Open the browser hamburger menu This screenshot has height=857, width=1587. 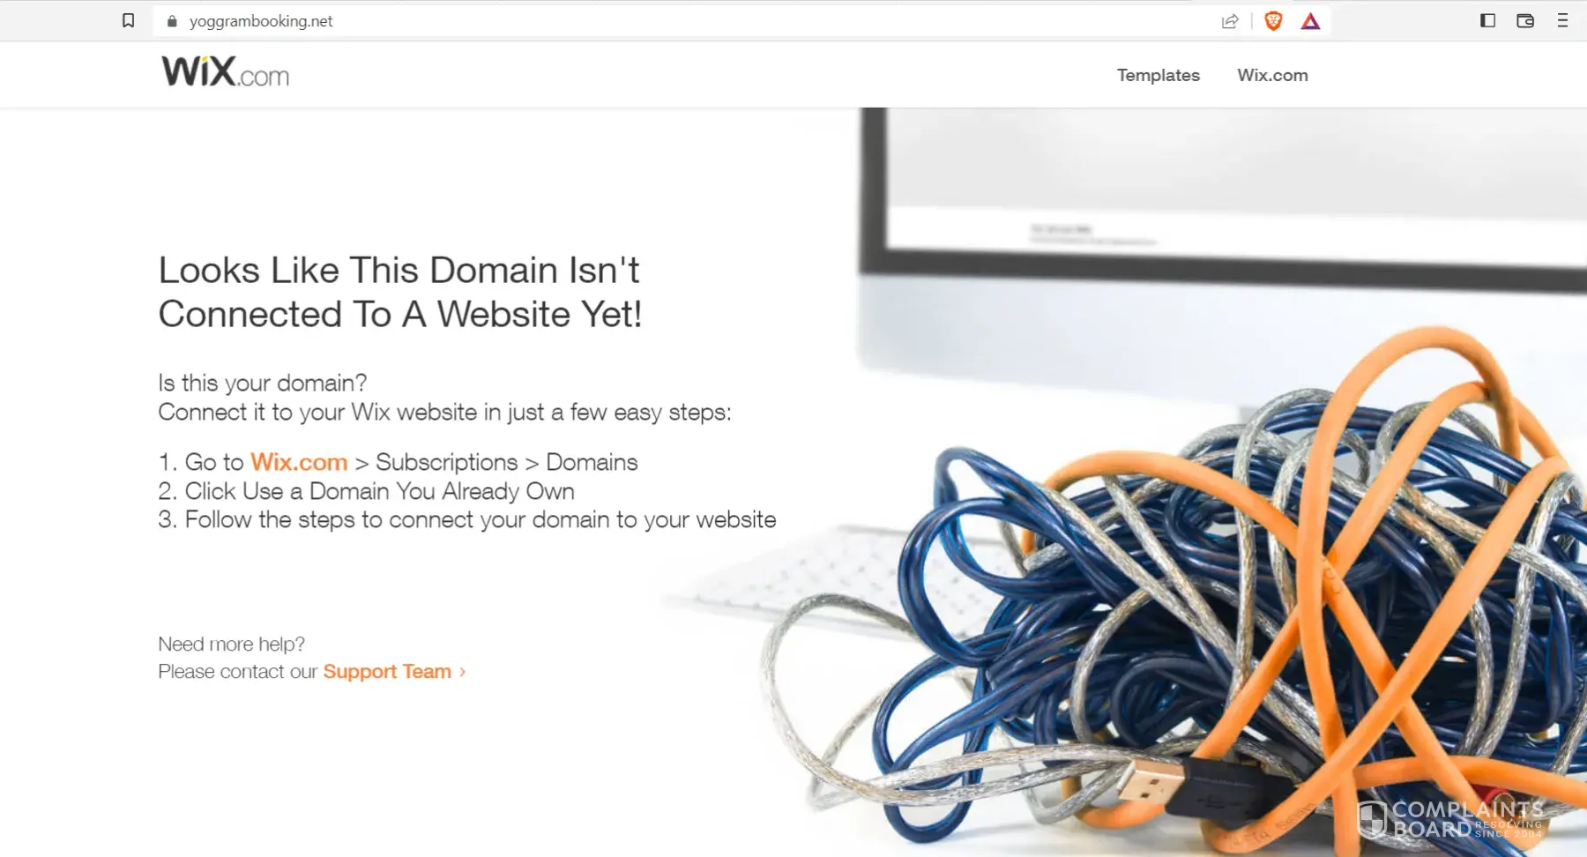pos(1562,20)
